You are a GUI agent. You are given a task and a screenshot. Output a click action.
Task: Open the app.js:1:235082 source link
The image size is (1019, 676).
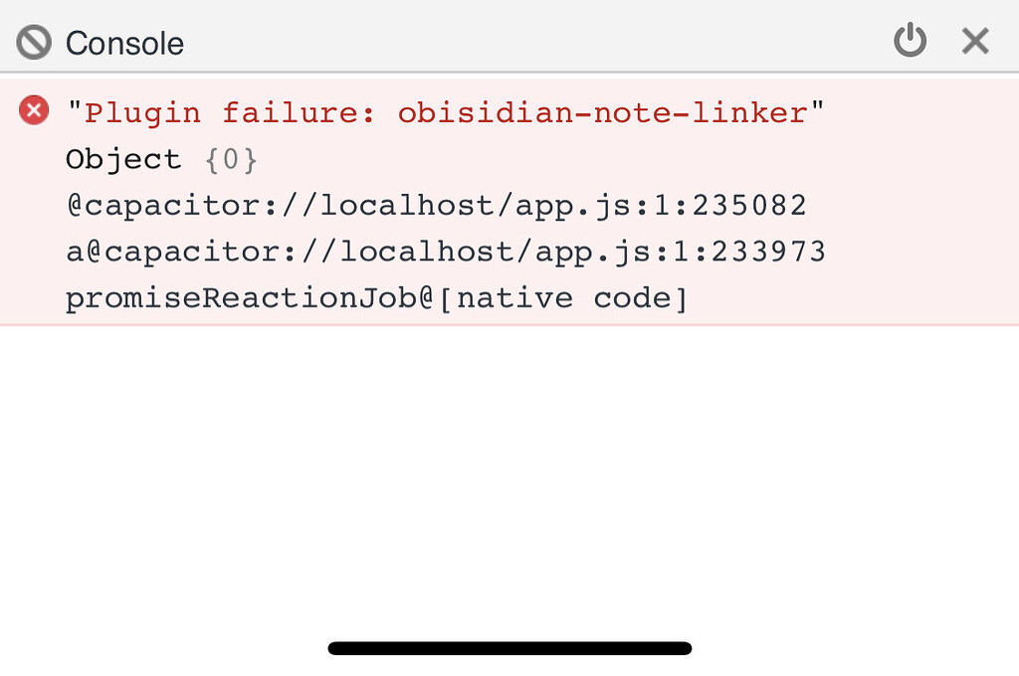click(x=436, y=205)
